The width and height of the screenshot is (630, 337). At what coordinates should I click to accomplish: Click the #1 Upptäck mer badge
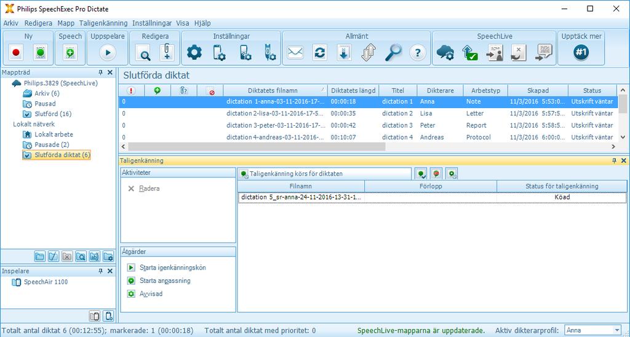click(x=581, y=52)
